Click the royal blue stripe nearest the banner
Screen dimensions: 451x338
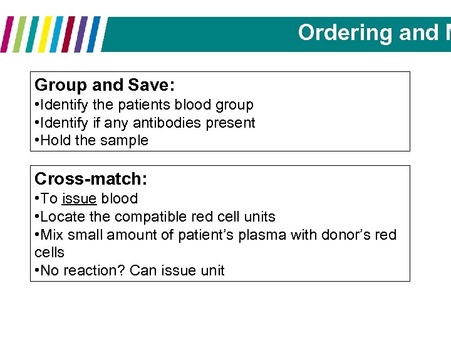pyautogui.click(x=93, y=34)
